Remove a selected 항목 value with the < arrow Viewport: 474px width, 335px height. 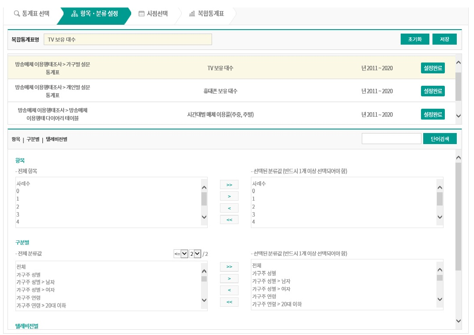[229, 208]
